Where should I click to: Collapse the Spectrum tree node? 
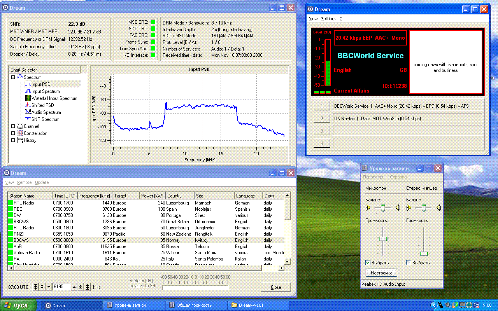point(13,77)
